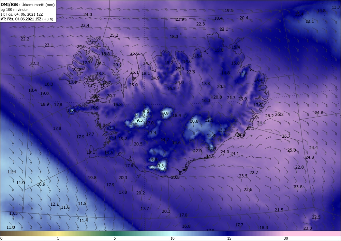Click the map value '16.8'
Image resolution: width=341 pixels, height=241 pixels.
coord(186,226)
